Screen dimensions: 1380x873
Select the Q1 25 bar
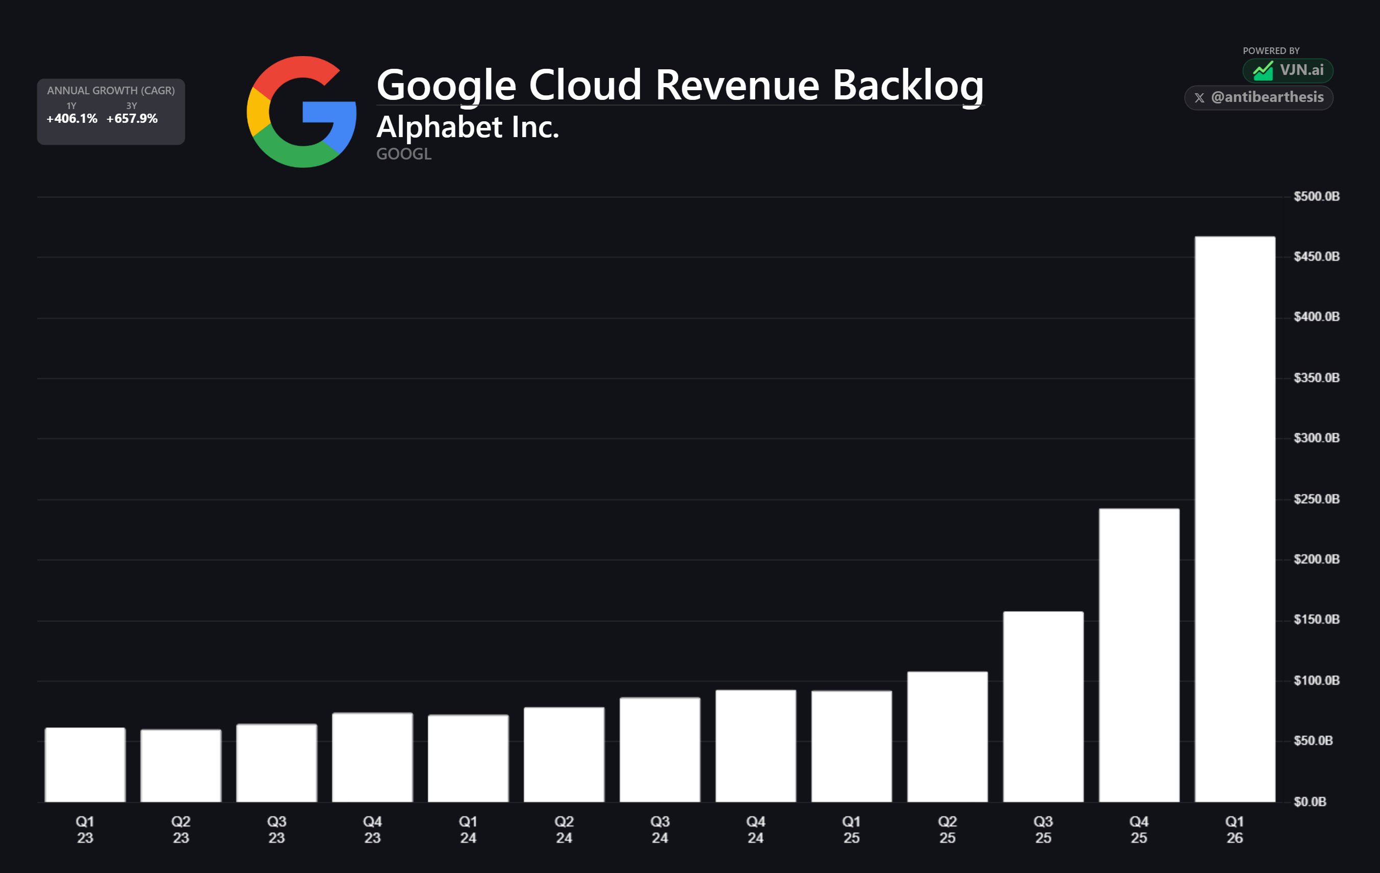point(852,747)
